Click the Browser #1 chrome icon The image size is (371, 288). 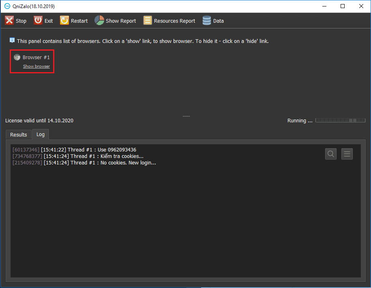pos(17,58)
